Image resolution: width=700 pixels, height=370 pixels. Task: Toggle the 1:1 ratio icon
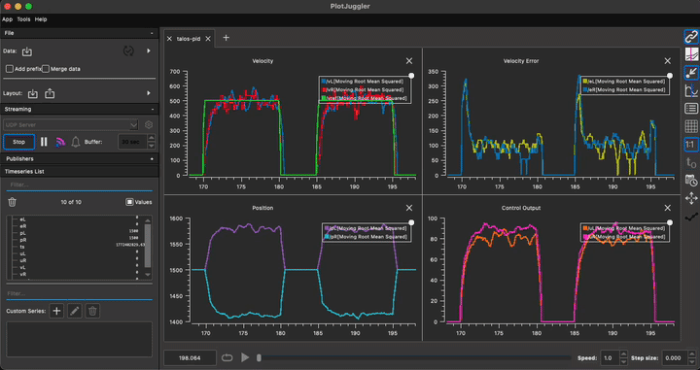[x=691, y=145]
